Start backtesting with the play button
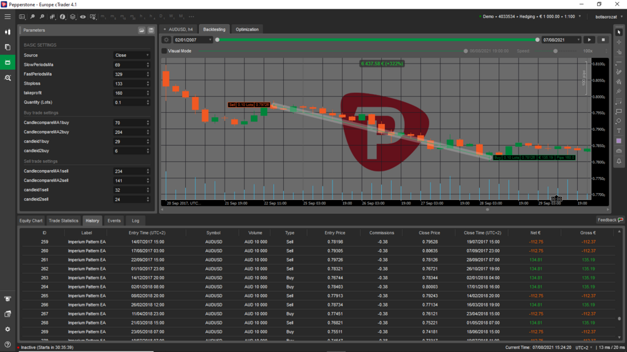Image resolution: width=627 pixels, height=352 pixels. (589, 40)
